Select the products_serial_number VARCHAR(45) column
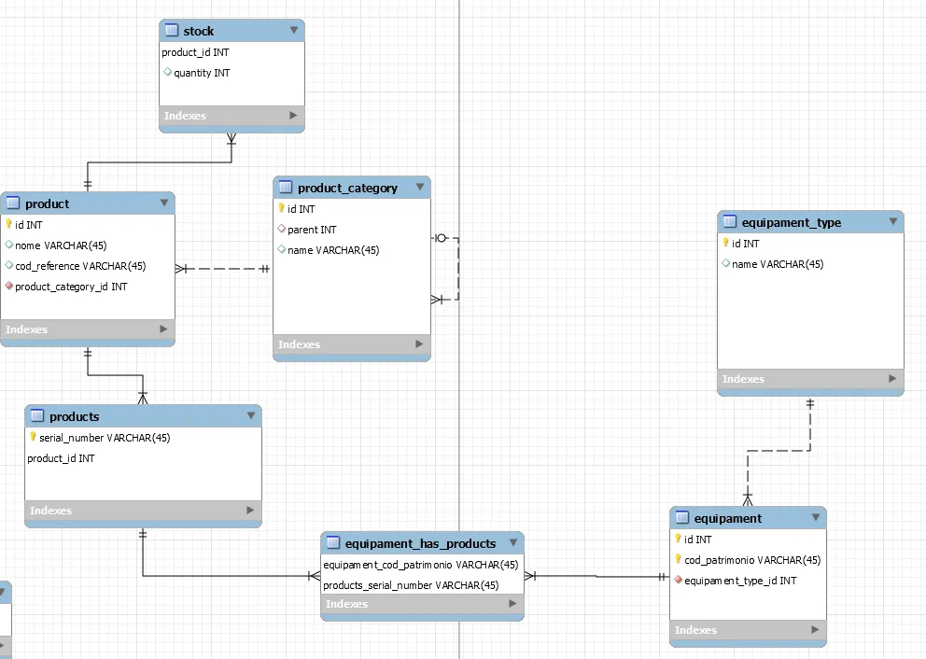 coord(411,585)
